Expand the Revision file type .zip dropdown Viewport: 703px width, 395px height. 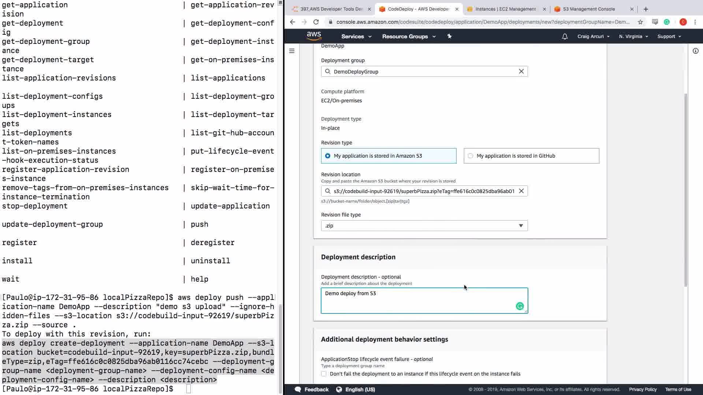coord(424,226)
